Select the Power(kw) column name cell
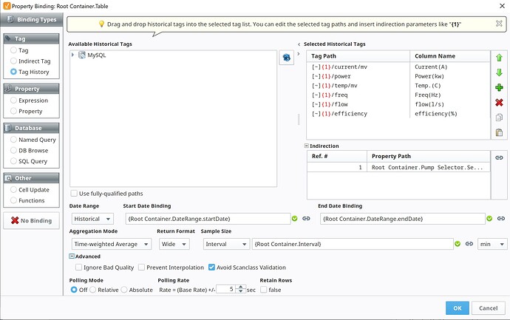This screenshot has width=510, height=320. [449, 76]
